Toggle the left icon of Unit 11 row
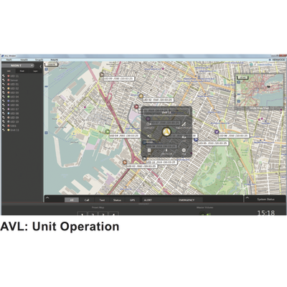 pyautogui.click(x=4, y=130)
